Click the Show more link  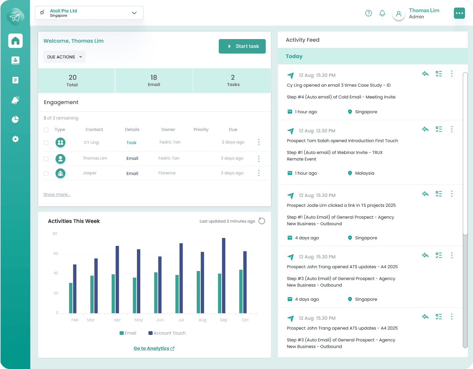[57, 195]
